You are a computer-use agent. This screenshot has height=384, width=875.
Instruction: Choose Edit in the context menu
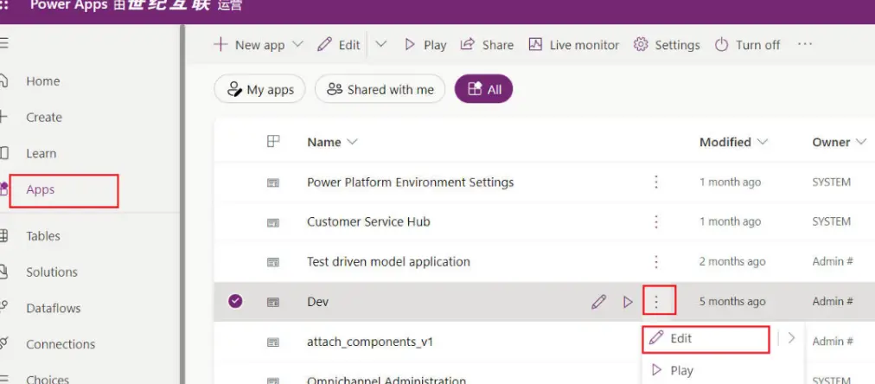[680, 338]
